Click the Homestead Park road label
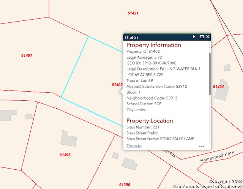 point(217,156)
